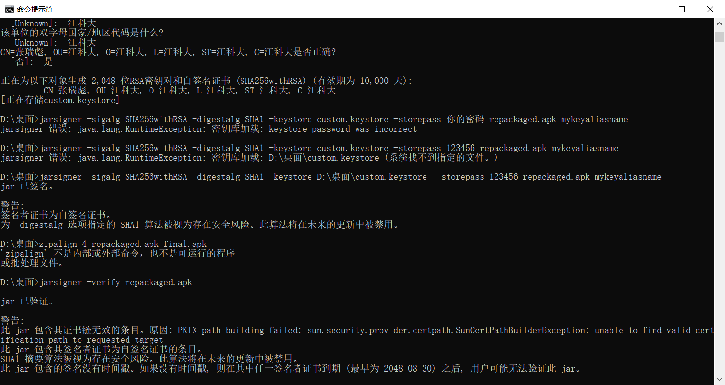Image resolution: width=725 pixels, height=385 pixels.
Task: Click the '为 -digestalg 选项指定的 SHA1' warning line
Action: [199, 224]
